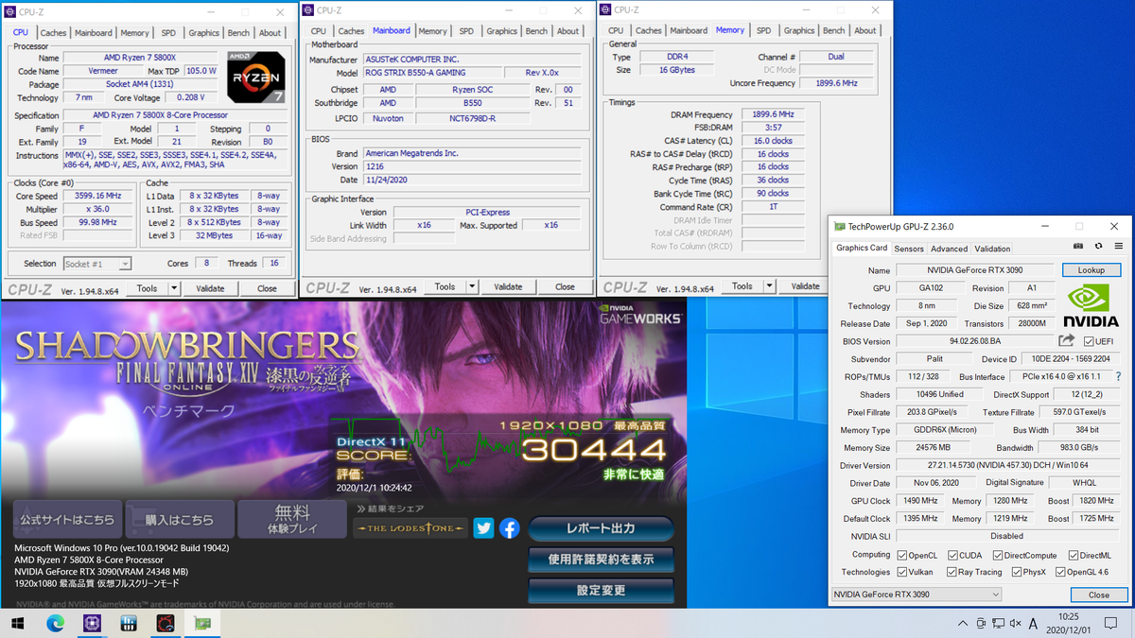Open Graphics tab in CPU-Z Memory window
The image size is (1135, 638).
pyautogui.click(x=799, y=31)
